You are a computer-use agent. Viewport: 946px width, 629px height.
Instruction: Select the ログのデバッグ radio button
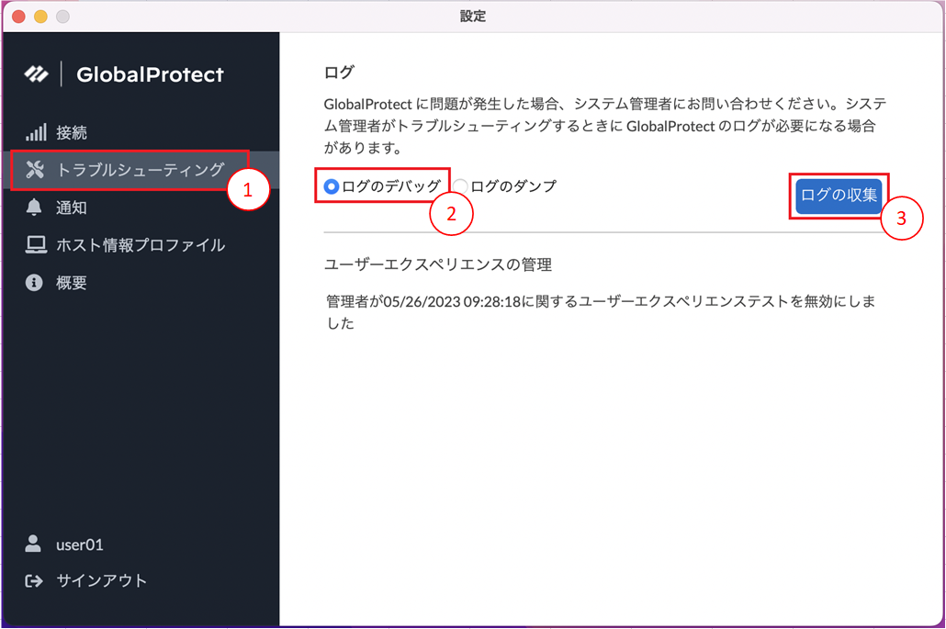(x=331, y=186)
